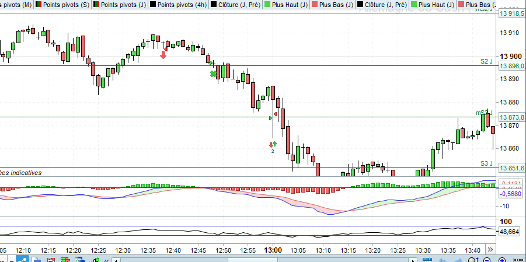Click the 13 873,8 price label

coord(511,117)
